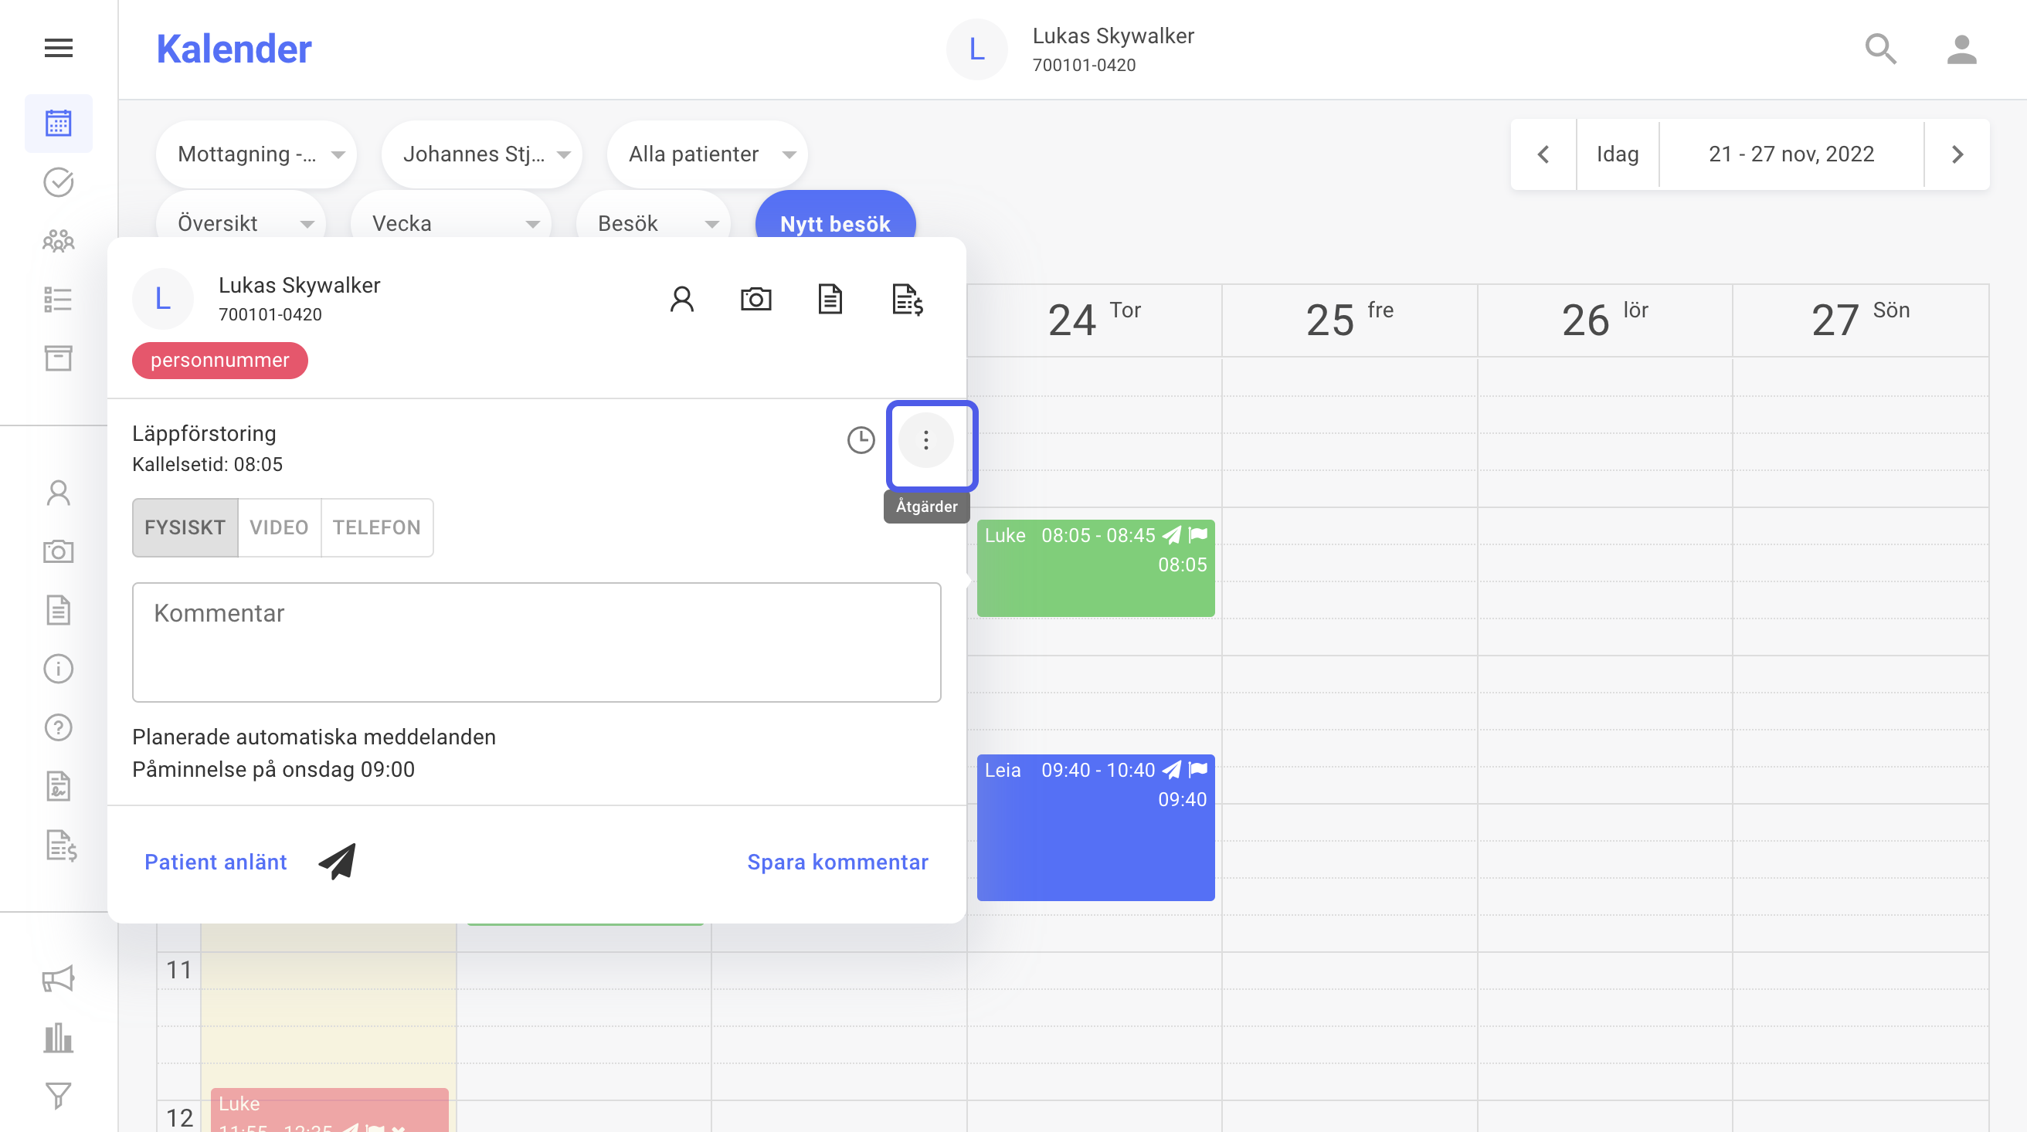Open blue Leia 09:40 - 10:40 appointment
This screenshot has height=1132, width=2027.
pyautogui.click(x=1095, y=828)
